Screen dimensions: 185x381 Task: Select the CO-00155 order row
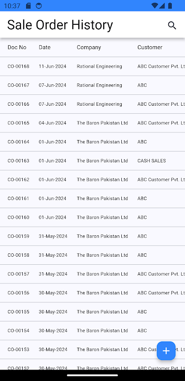pos(92,312)
